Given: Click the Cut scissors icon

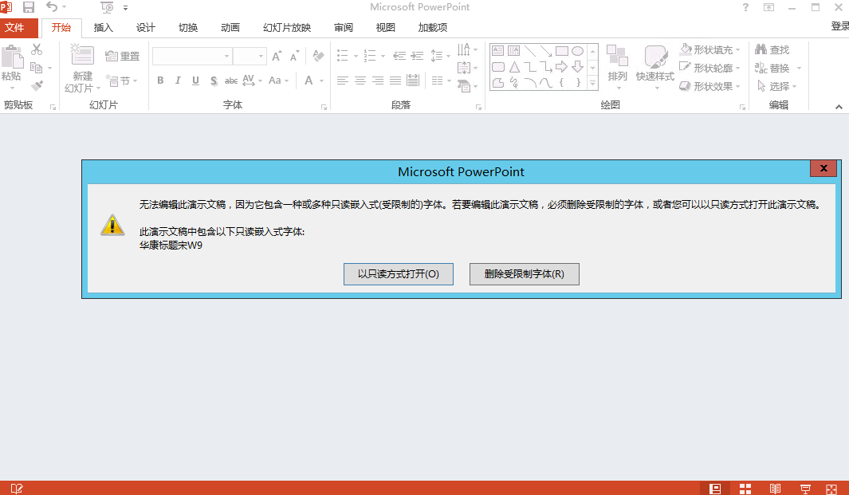Looking at the screenshot, I should pyautogui.click(x=37, y=49).
